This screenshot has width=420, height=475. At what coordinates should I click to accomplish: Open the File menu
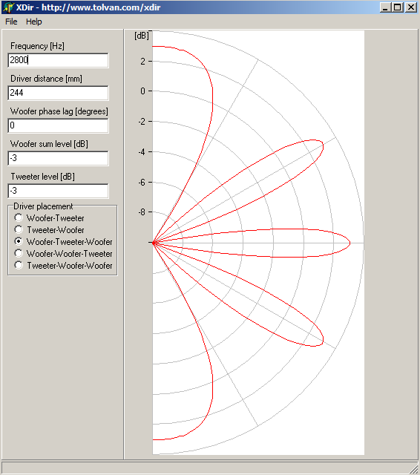tap(11, 22)
